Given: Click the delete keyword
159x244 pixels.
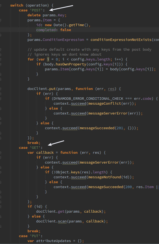Looking at the screenshot, I should tap(34, 15).
